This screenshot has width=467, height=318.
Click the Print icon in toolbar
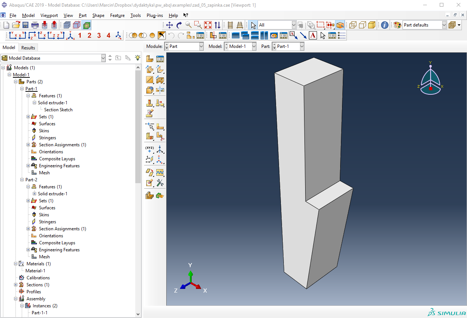(x=35, y=25)
